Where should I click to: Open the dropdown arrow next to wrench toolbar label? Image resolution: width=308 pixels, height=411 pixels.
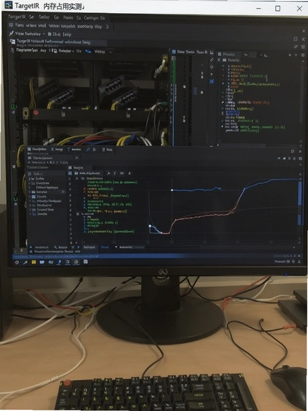(44, 34)
